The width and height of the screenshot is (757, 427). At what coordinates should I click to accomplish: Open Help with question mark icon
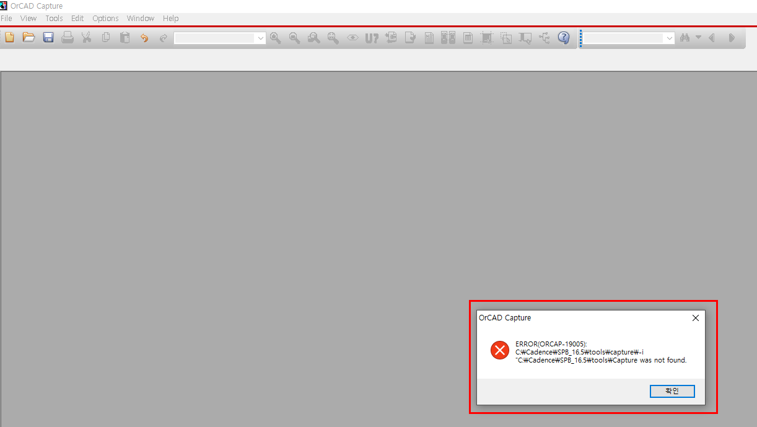click(x=564, y=38)
